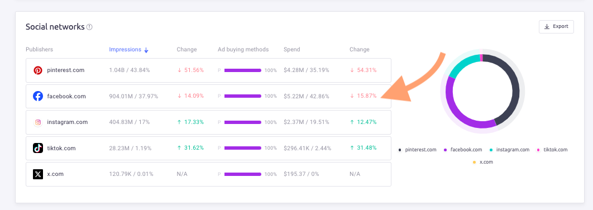Viewport: 593px width, 210px height.
Task: Click the Spend column header
Action: 291,50
